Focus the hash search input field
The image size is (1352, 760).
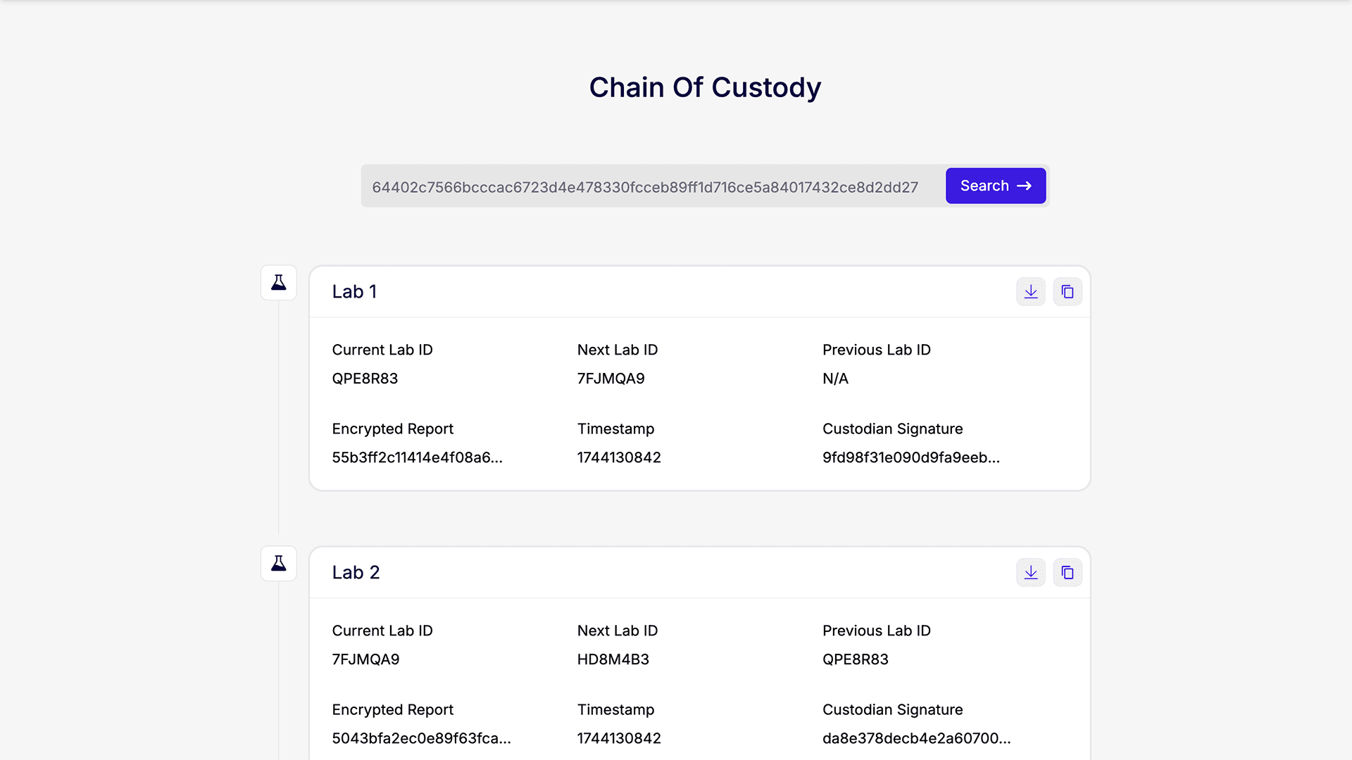tap(651, 186)
